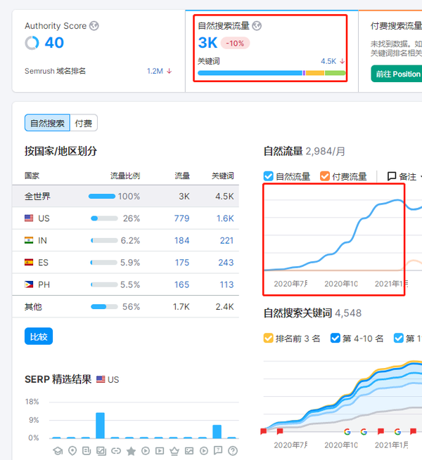The height and width of the screenshot is (460, 422).
Task: Click the circled question mark SERP icon
Action: (x=233, y=451)
